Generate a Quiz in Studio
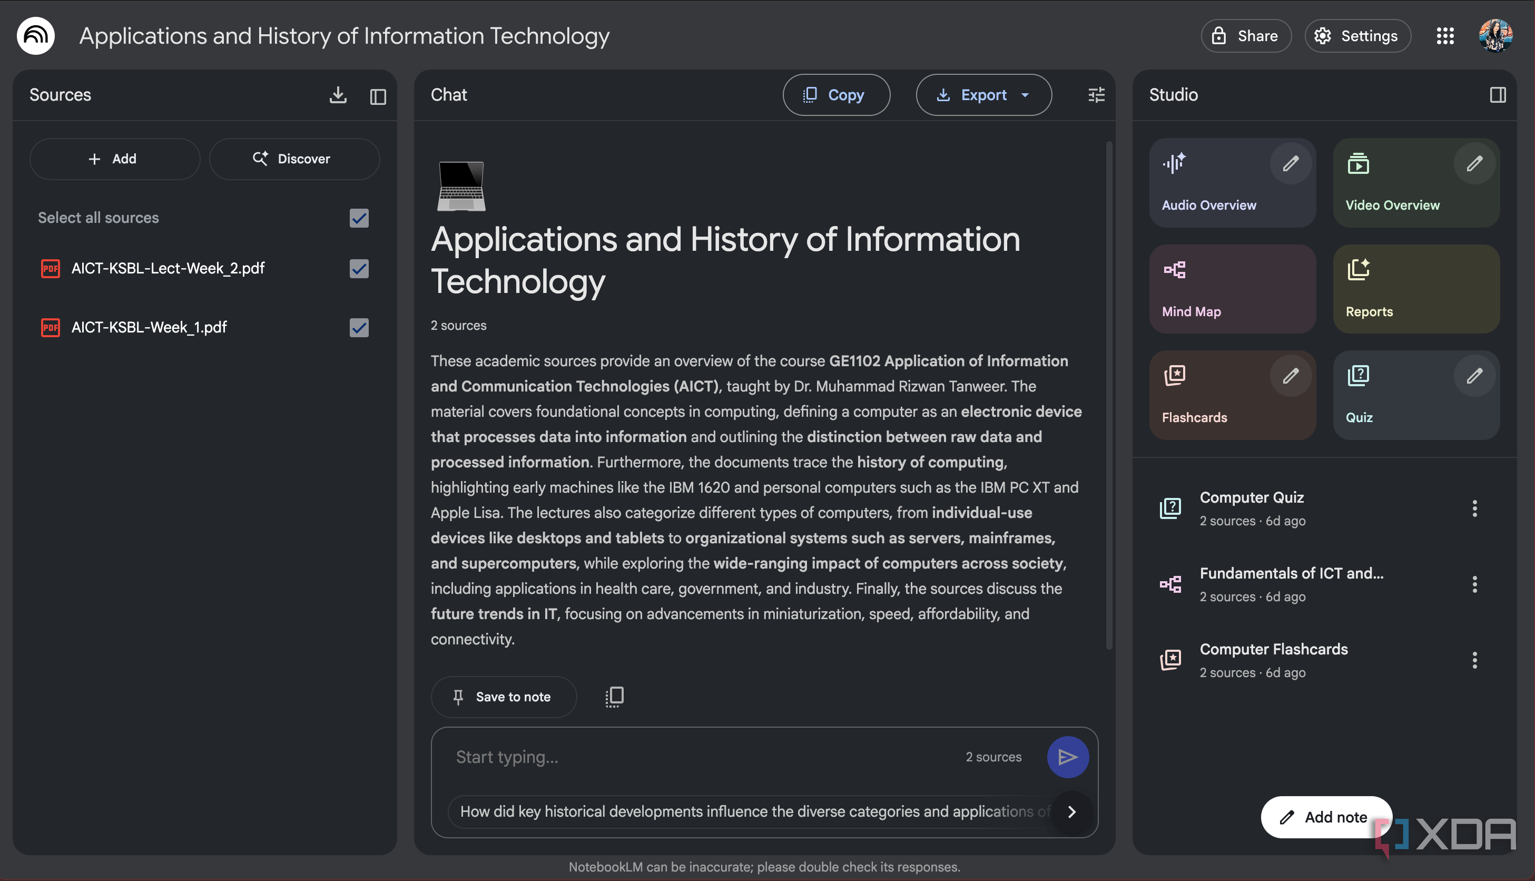This screenshot has width=1535, height=881. point(1416,395)
